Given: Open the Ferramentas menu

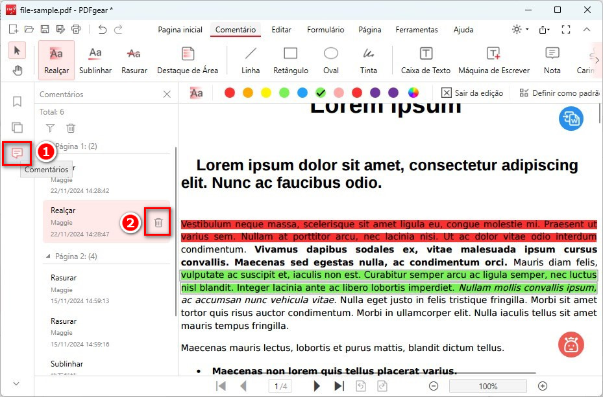Looking at the screenshot, I should 416,30.
